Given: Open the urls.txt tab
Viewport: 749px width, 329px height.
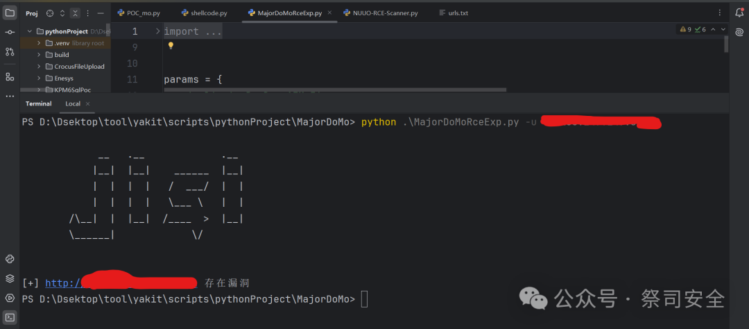Looking at the screenshot, I should click(x=454, y=13).
